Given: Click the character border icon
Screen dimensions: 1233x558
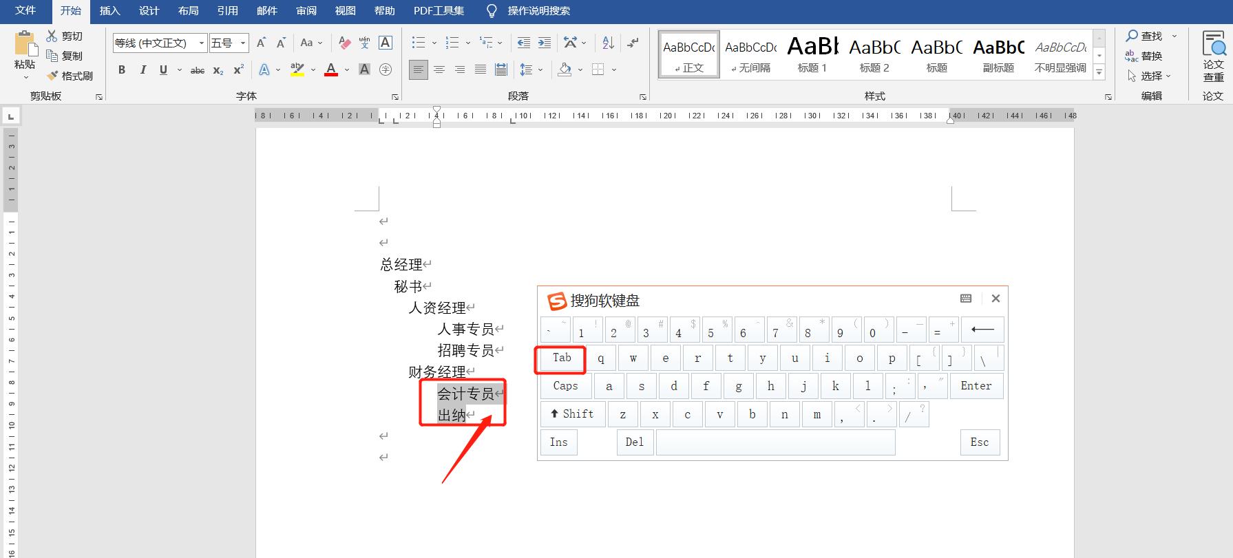Looking at the screenshot, I should pos(386,43).
